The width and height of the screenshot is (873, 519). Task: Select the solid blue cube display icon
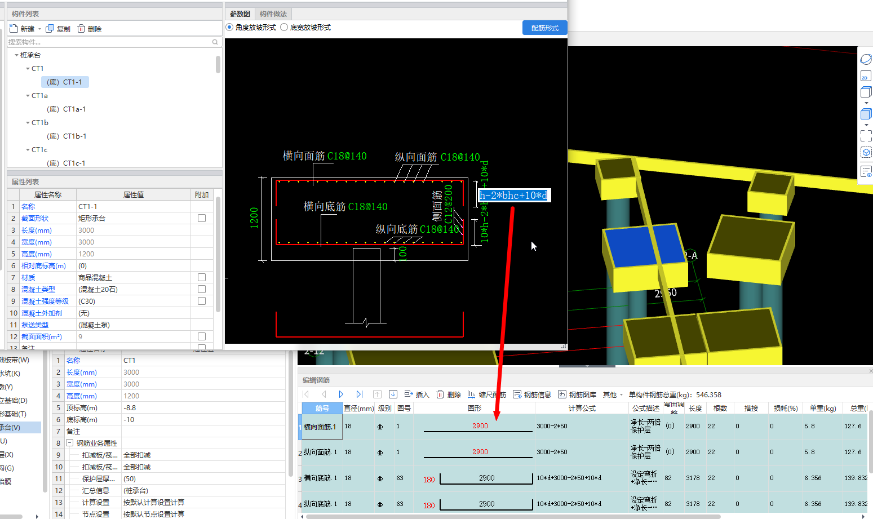pos(866,114)
